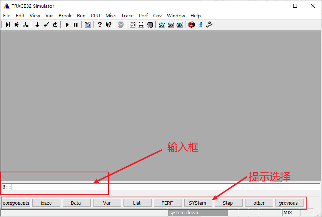Click the context help pointer icon
Screen dimensions: 322x217
coord(108,25)
